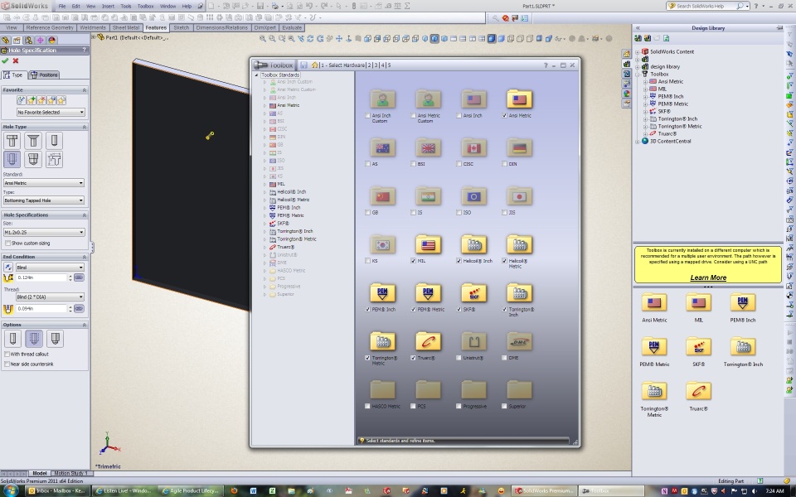This screenshot has height=497, width=796.
Task: Switch to the Evaluate tab
Action: tap(292, 28)
